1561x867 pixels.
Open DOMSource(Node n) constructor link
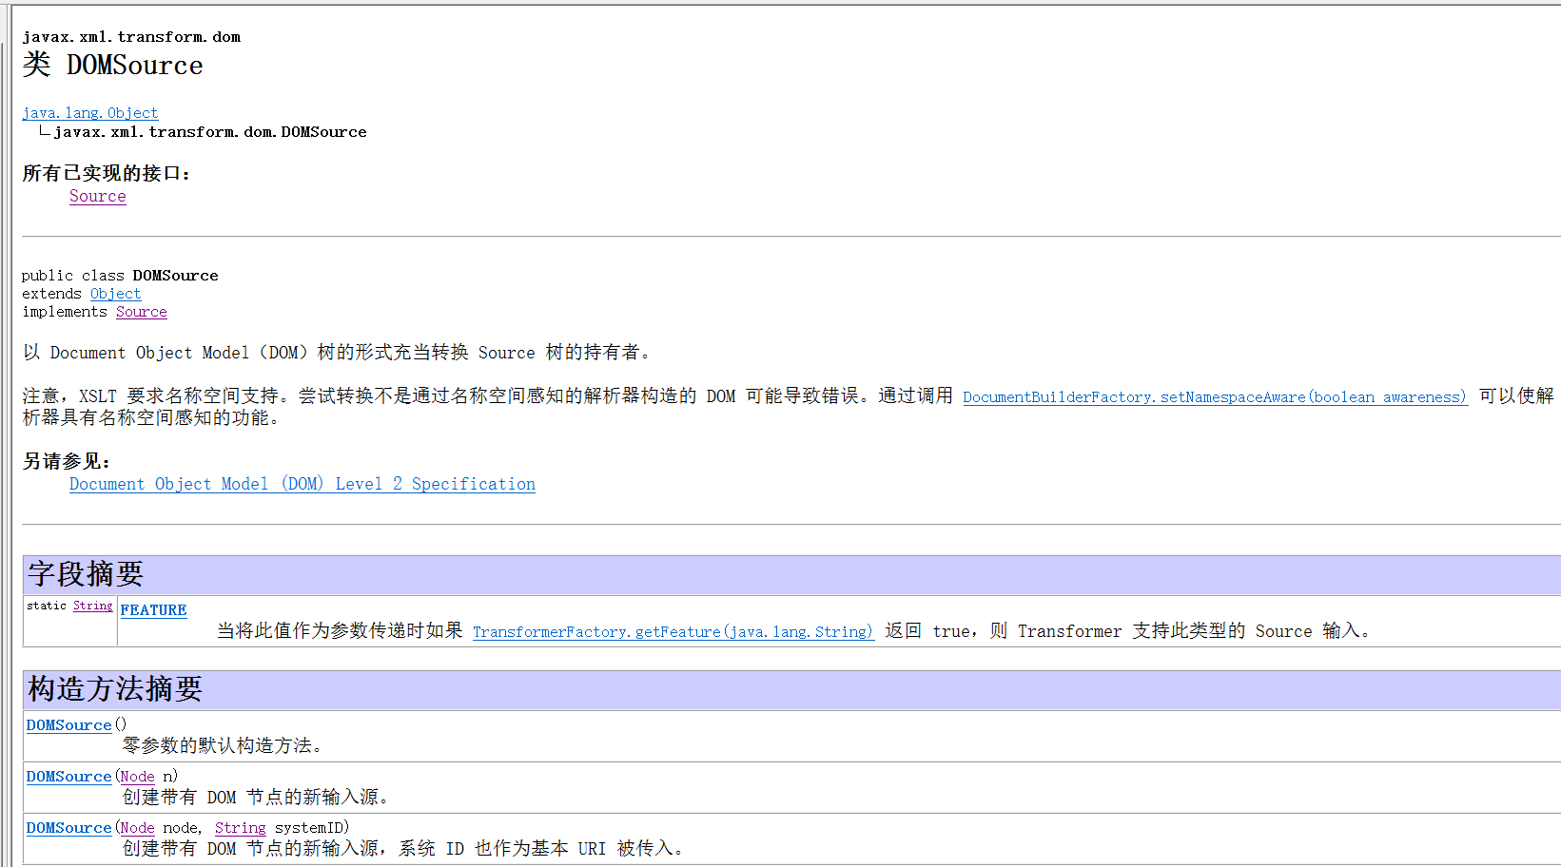(x=68, y=777)
